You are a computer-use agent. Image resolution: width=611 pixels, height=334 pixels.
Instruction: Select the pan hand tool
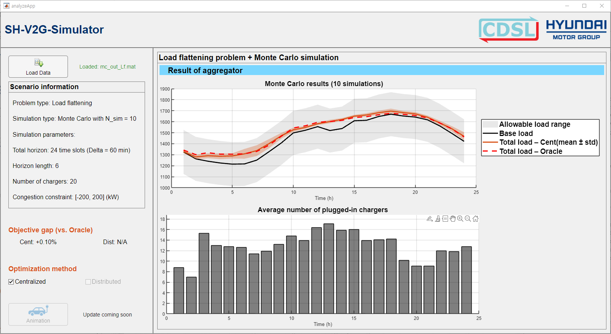[453, 219]
